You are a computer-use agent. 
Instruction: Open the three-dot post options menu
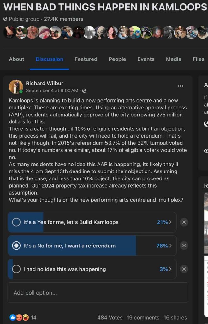(x=180, y=86)
